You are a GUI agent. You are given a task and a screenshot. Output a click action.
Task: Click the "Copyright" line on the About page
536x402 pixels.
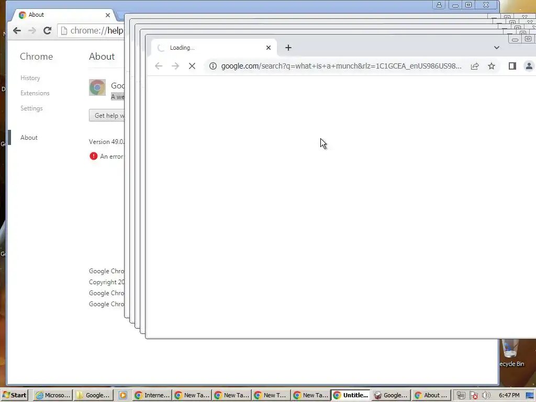(107, 282)
